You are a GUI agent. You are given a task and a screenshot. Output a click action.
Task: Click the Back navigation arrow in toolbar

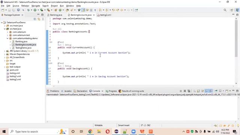pos(121,10)
